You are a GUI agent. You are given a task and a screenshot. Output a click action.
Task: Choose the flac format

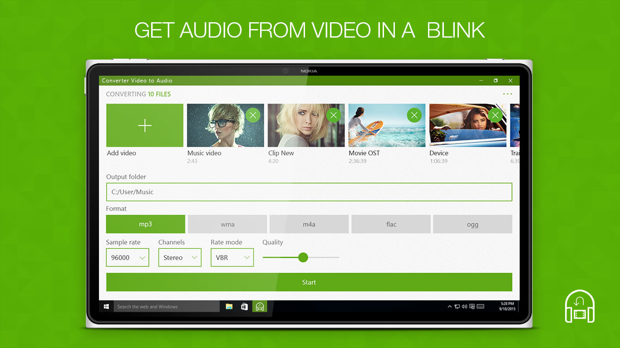point(391,224)
